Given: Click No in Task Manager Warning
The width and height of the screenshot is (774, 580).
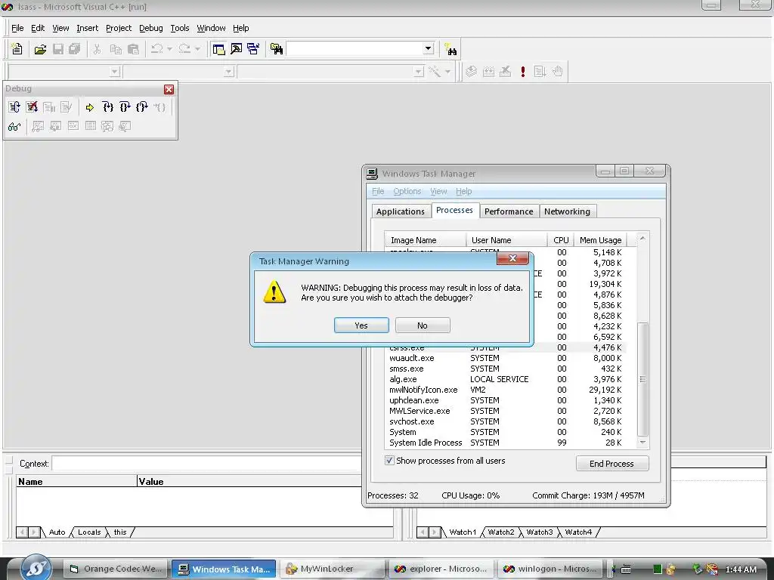Looking at the screenshot, I should (x=423, y=325).
